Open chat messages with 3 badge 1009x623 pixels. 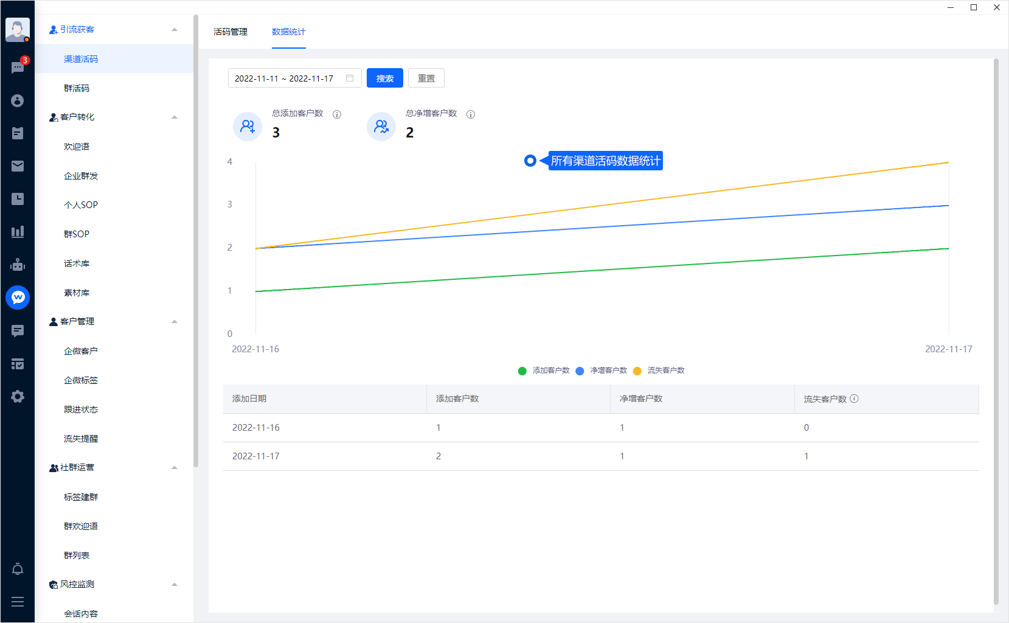coord(18,67)
